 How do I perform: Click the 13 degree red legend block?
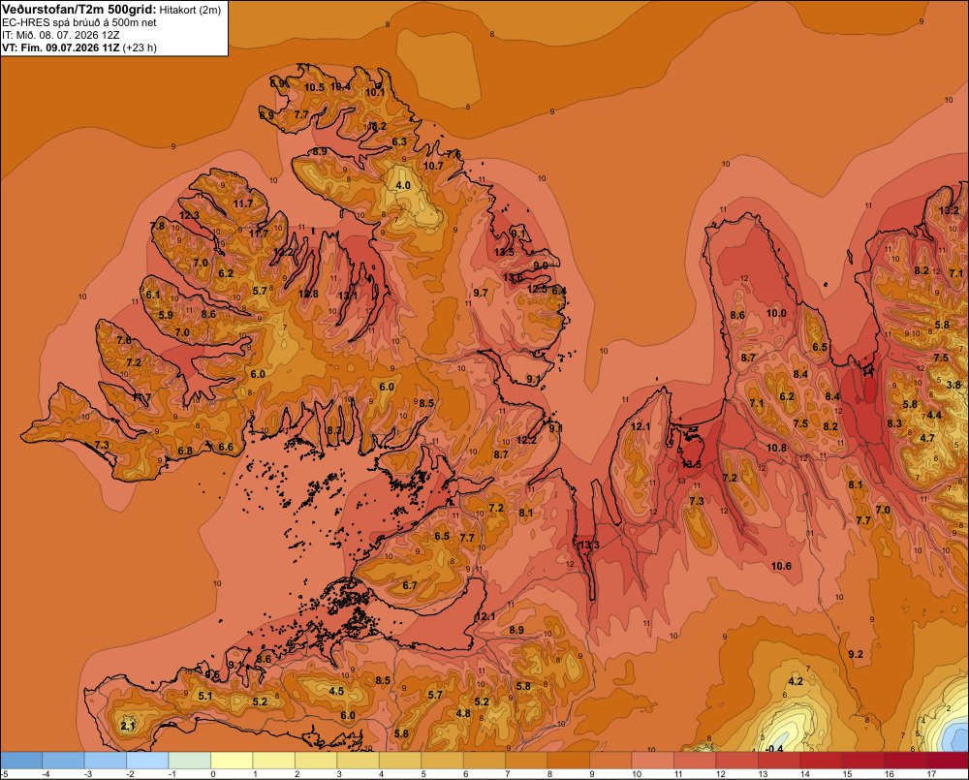tap(779, 761)
